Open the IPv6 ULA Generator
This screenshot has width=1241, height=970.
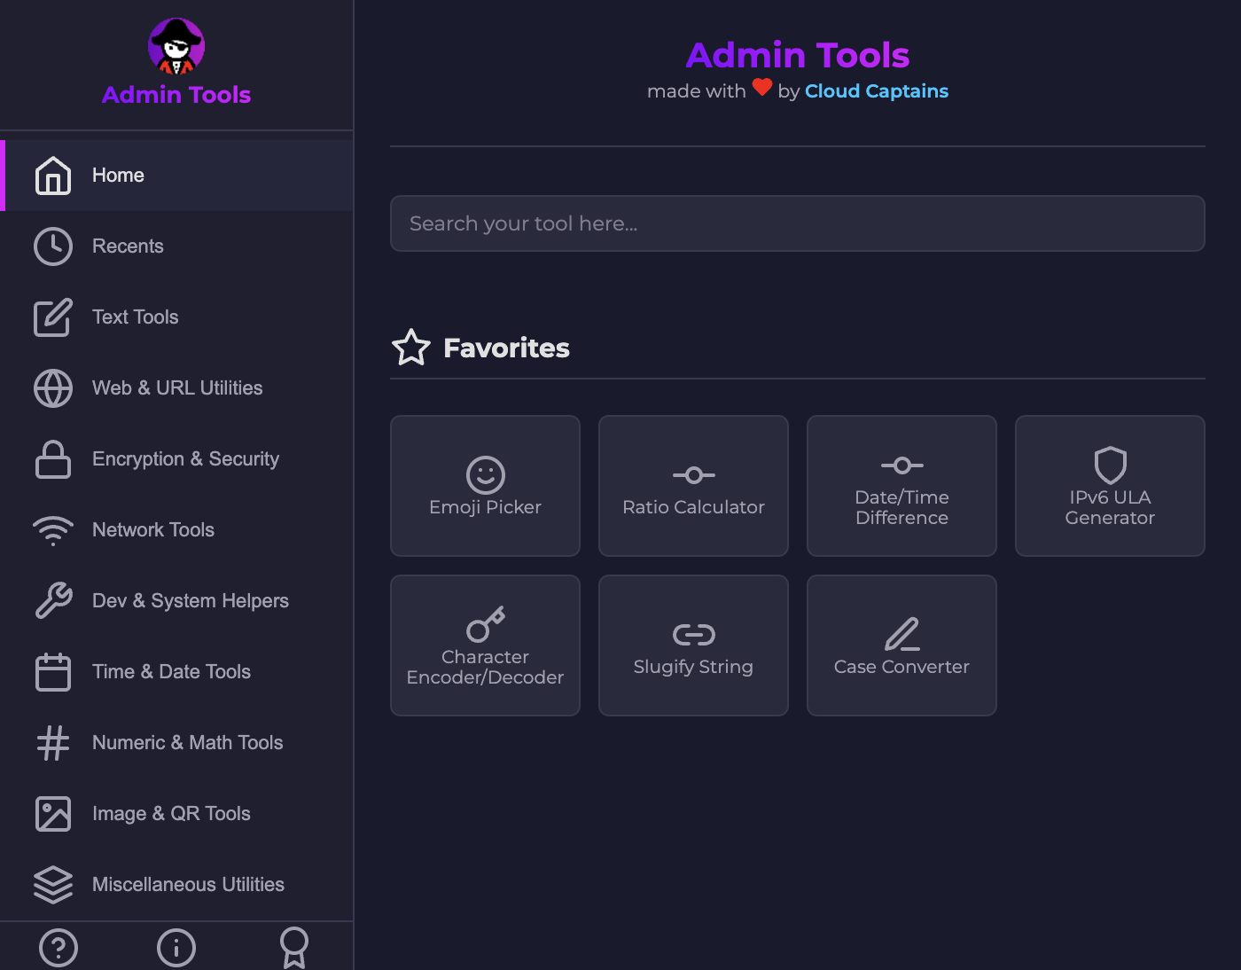[x=1110, y=486]
